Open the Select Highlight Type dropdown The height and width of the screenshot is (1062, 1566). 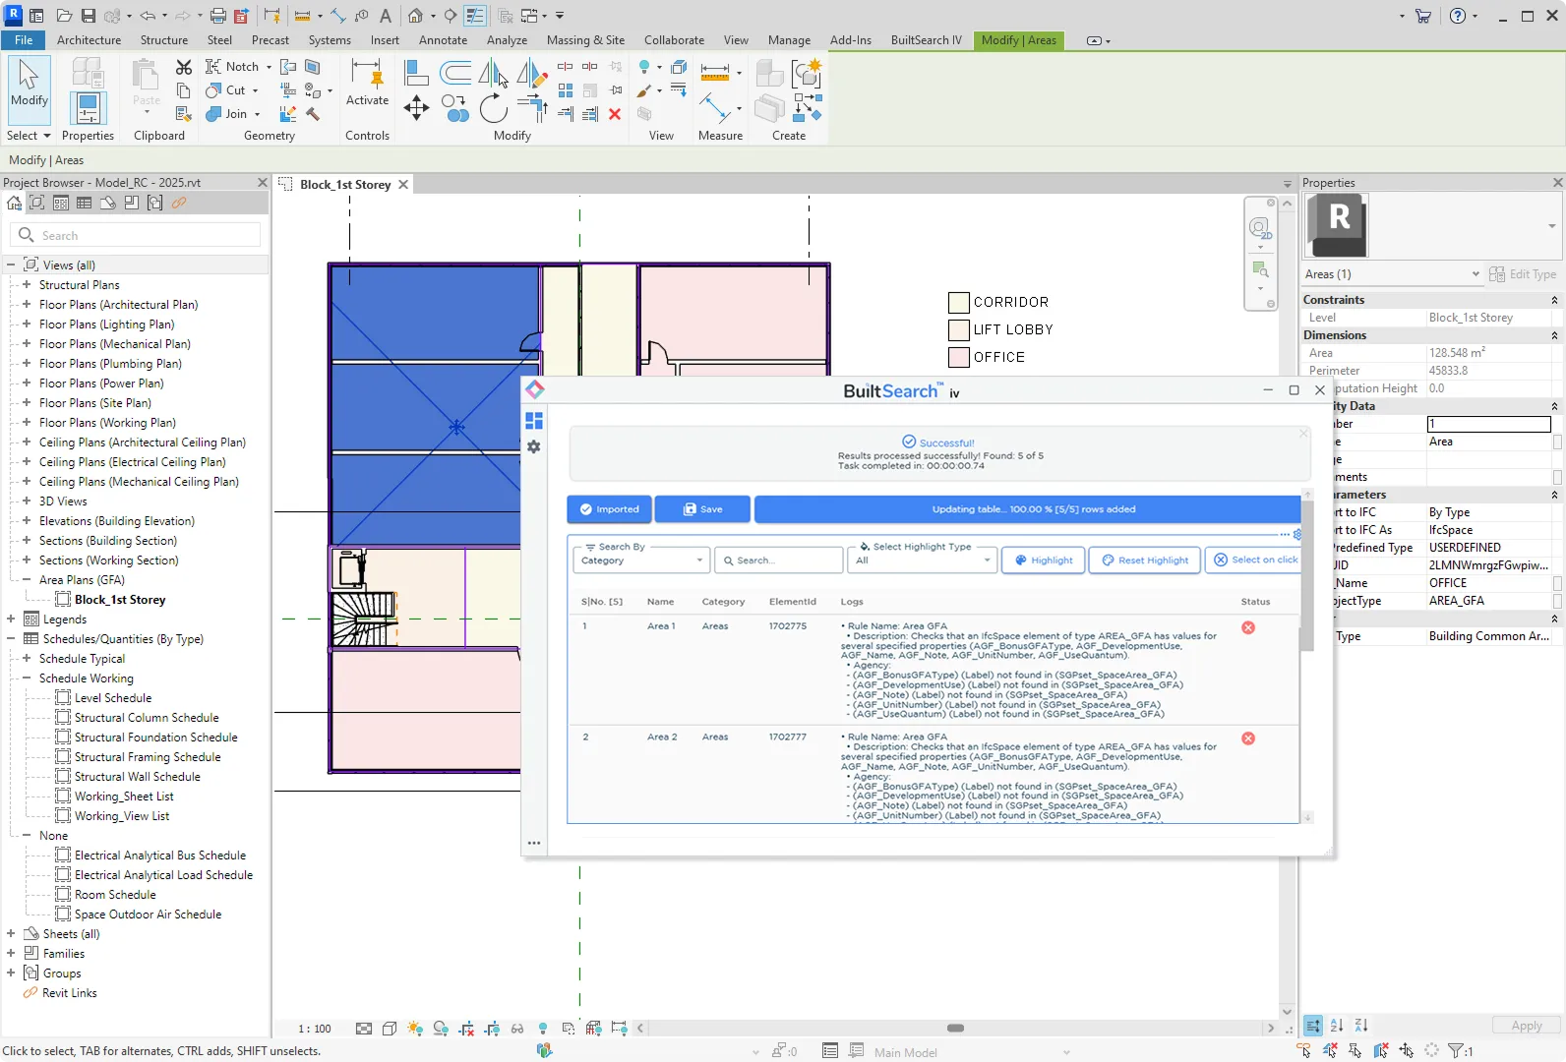[923, 560]
